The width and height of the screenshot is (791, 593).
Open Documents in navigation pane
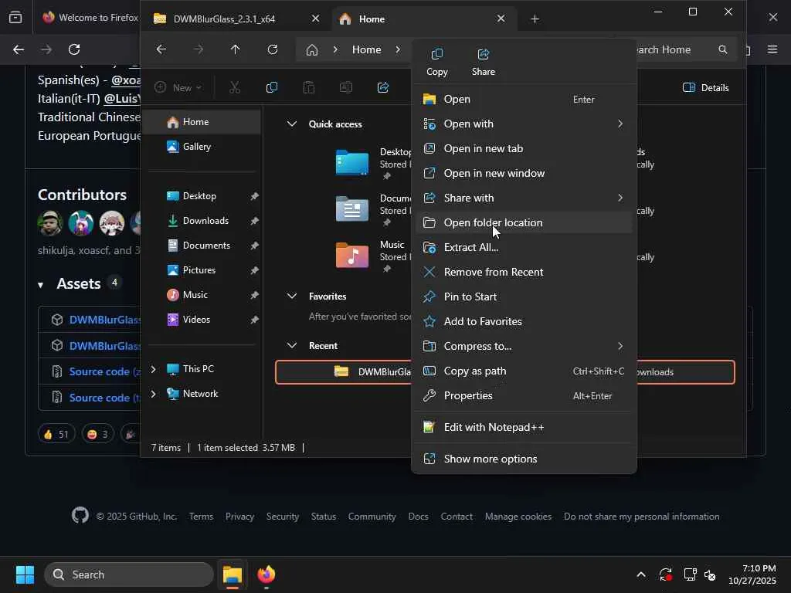click(x=202, y=246)
